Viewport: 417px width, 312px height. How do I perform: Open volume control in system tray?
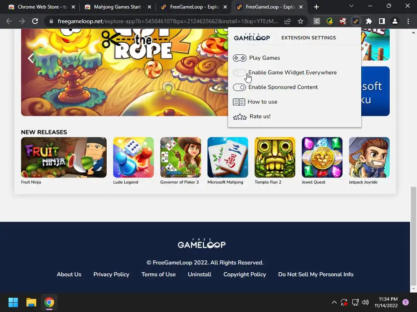[x=365, y=302]
